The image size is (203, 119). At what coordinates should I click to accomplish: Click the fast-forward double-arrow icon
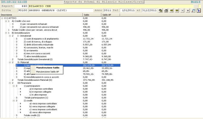coord(177,10)
